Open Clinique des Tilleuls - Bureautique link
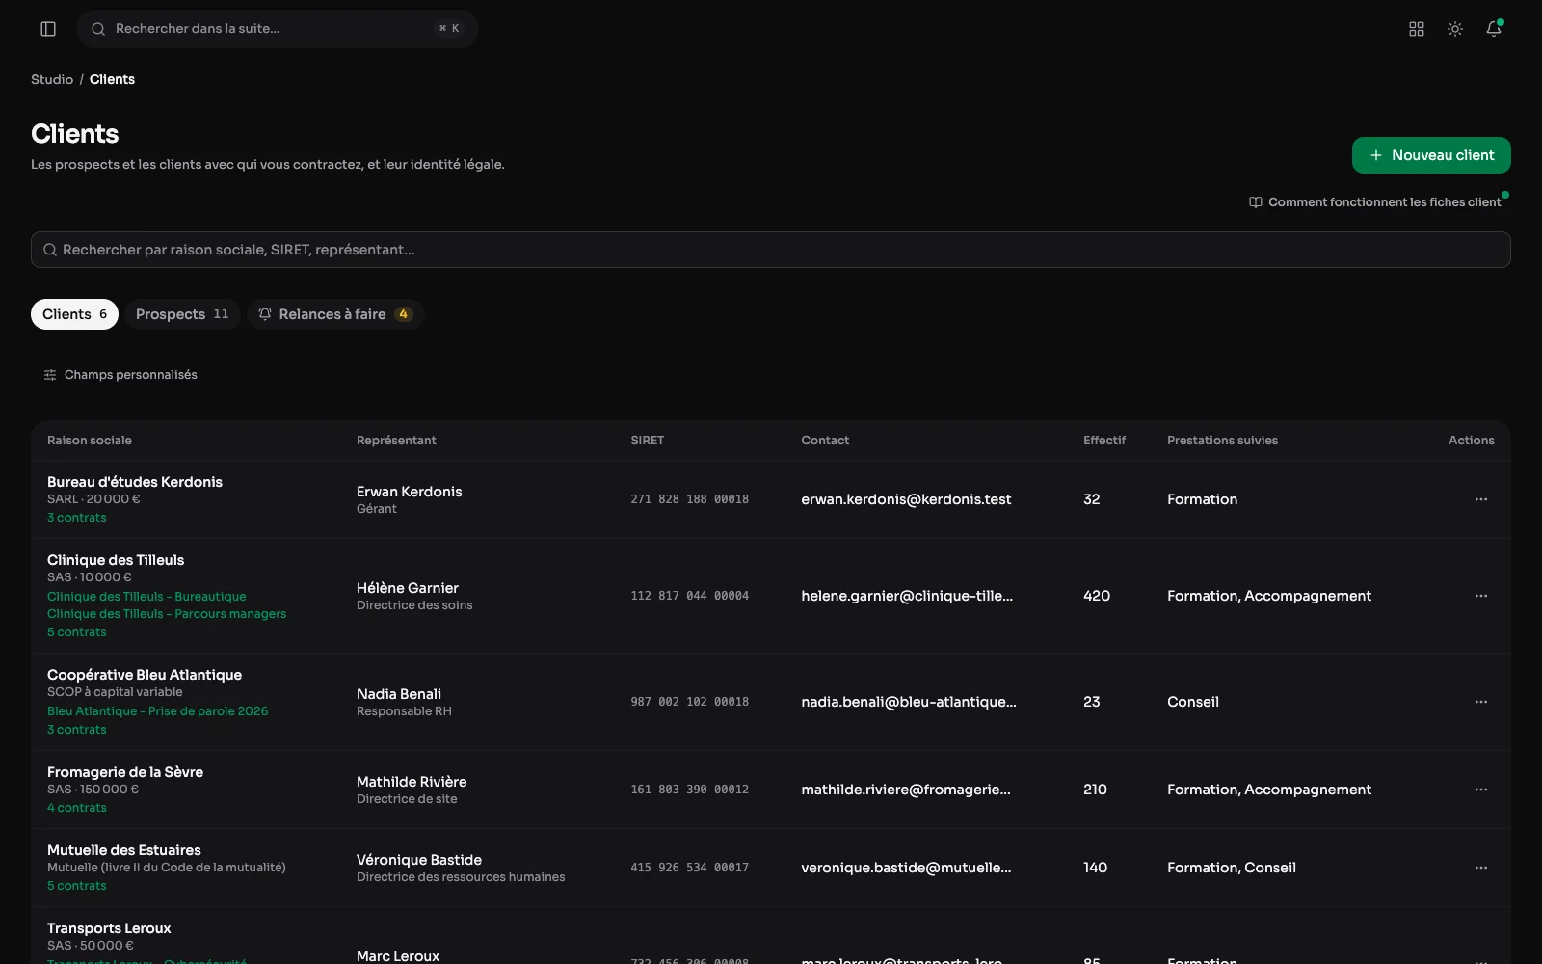Viewport: 1542px width, 964px height. (146, 597)
